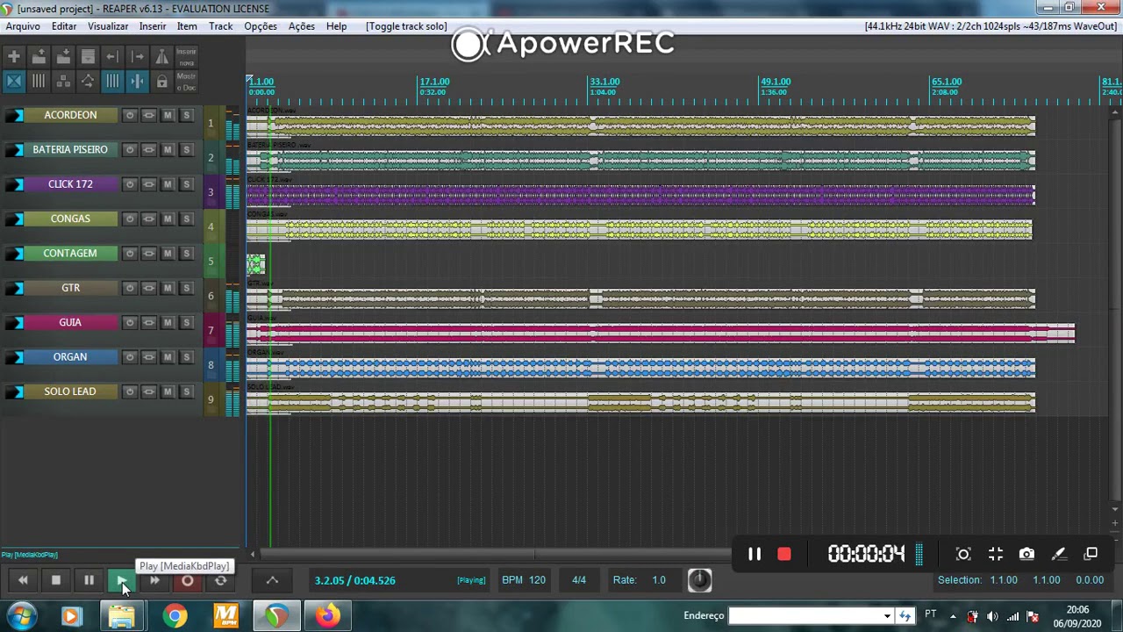Toggle the metronome icon

pos(161,56)
